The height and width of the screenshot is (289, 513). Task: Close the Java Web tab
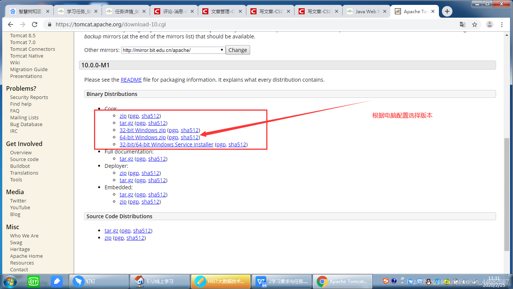tap(384, 11)
